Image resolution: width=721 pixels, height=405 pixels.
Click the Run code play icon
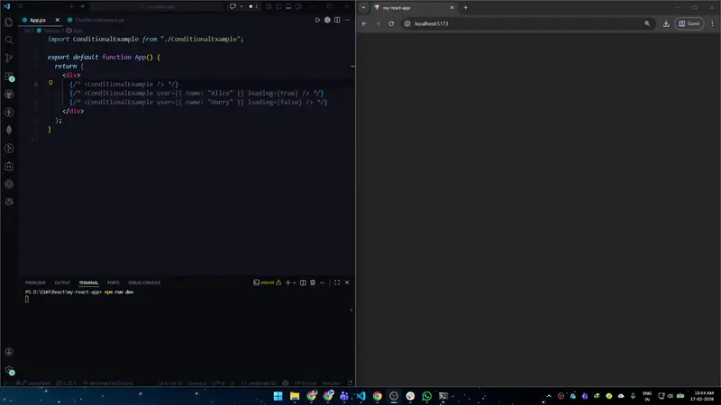(x=317, y=19)
